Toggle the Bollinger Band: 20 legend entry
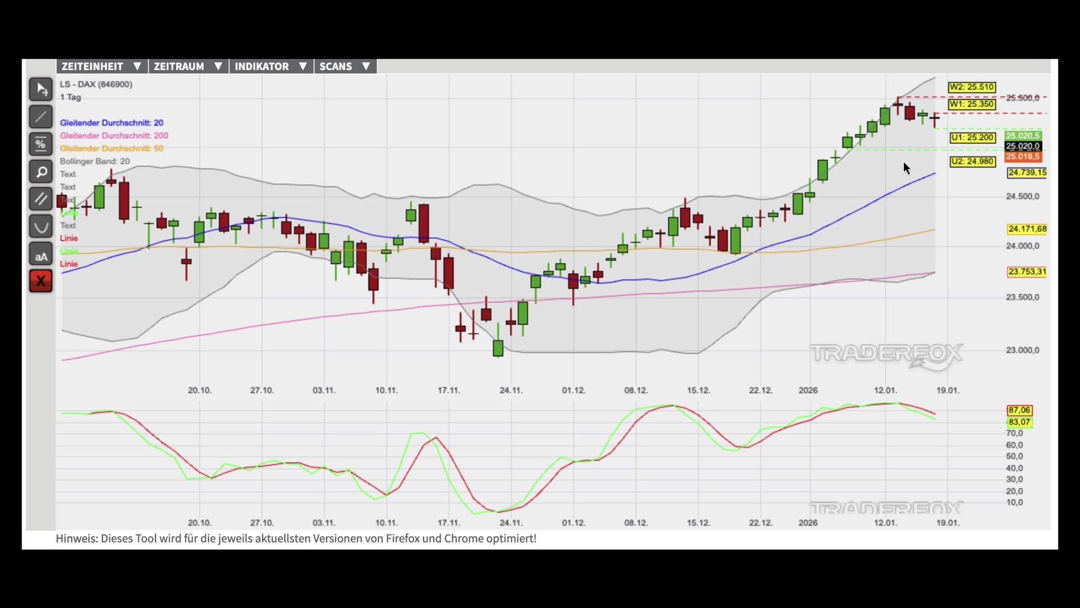This screenshot has width=1080, height=608. click(x=94, y=162)
